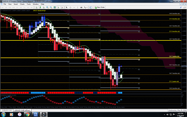This screenshot has width=187, height=117.
Task: Open the search magnifier icon
Action: click(181, 7)
